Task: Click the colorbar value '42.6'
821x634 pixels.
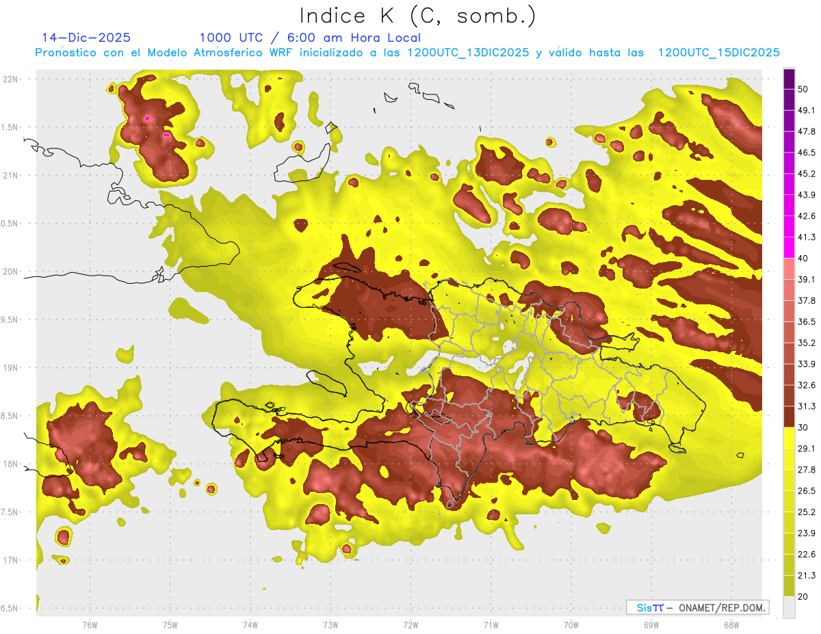Action: (x=807, y=216)
